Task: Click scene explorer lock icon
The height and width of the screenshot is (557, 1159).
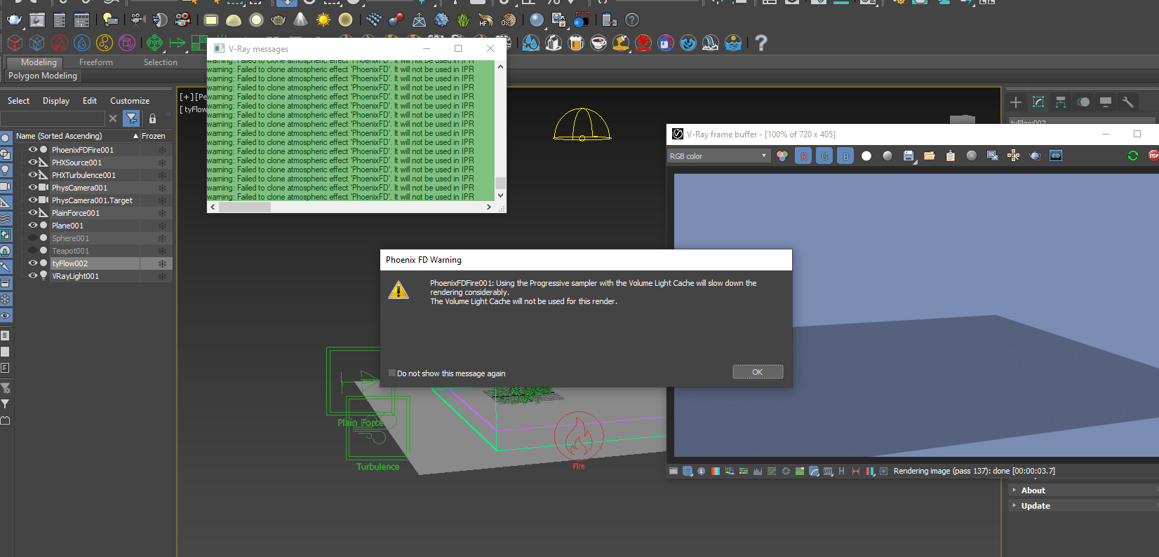Action: [152, 118]
